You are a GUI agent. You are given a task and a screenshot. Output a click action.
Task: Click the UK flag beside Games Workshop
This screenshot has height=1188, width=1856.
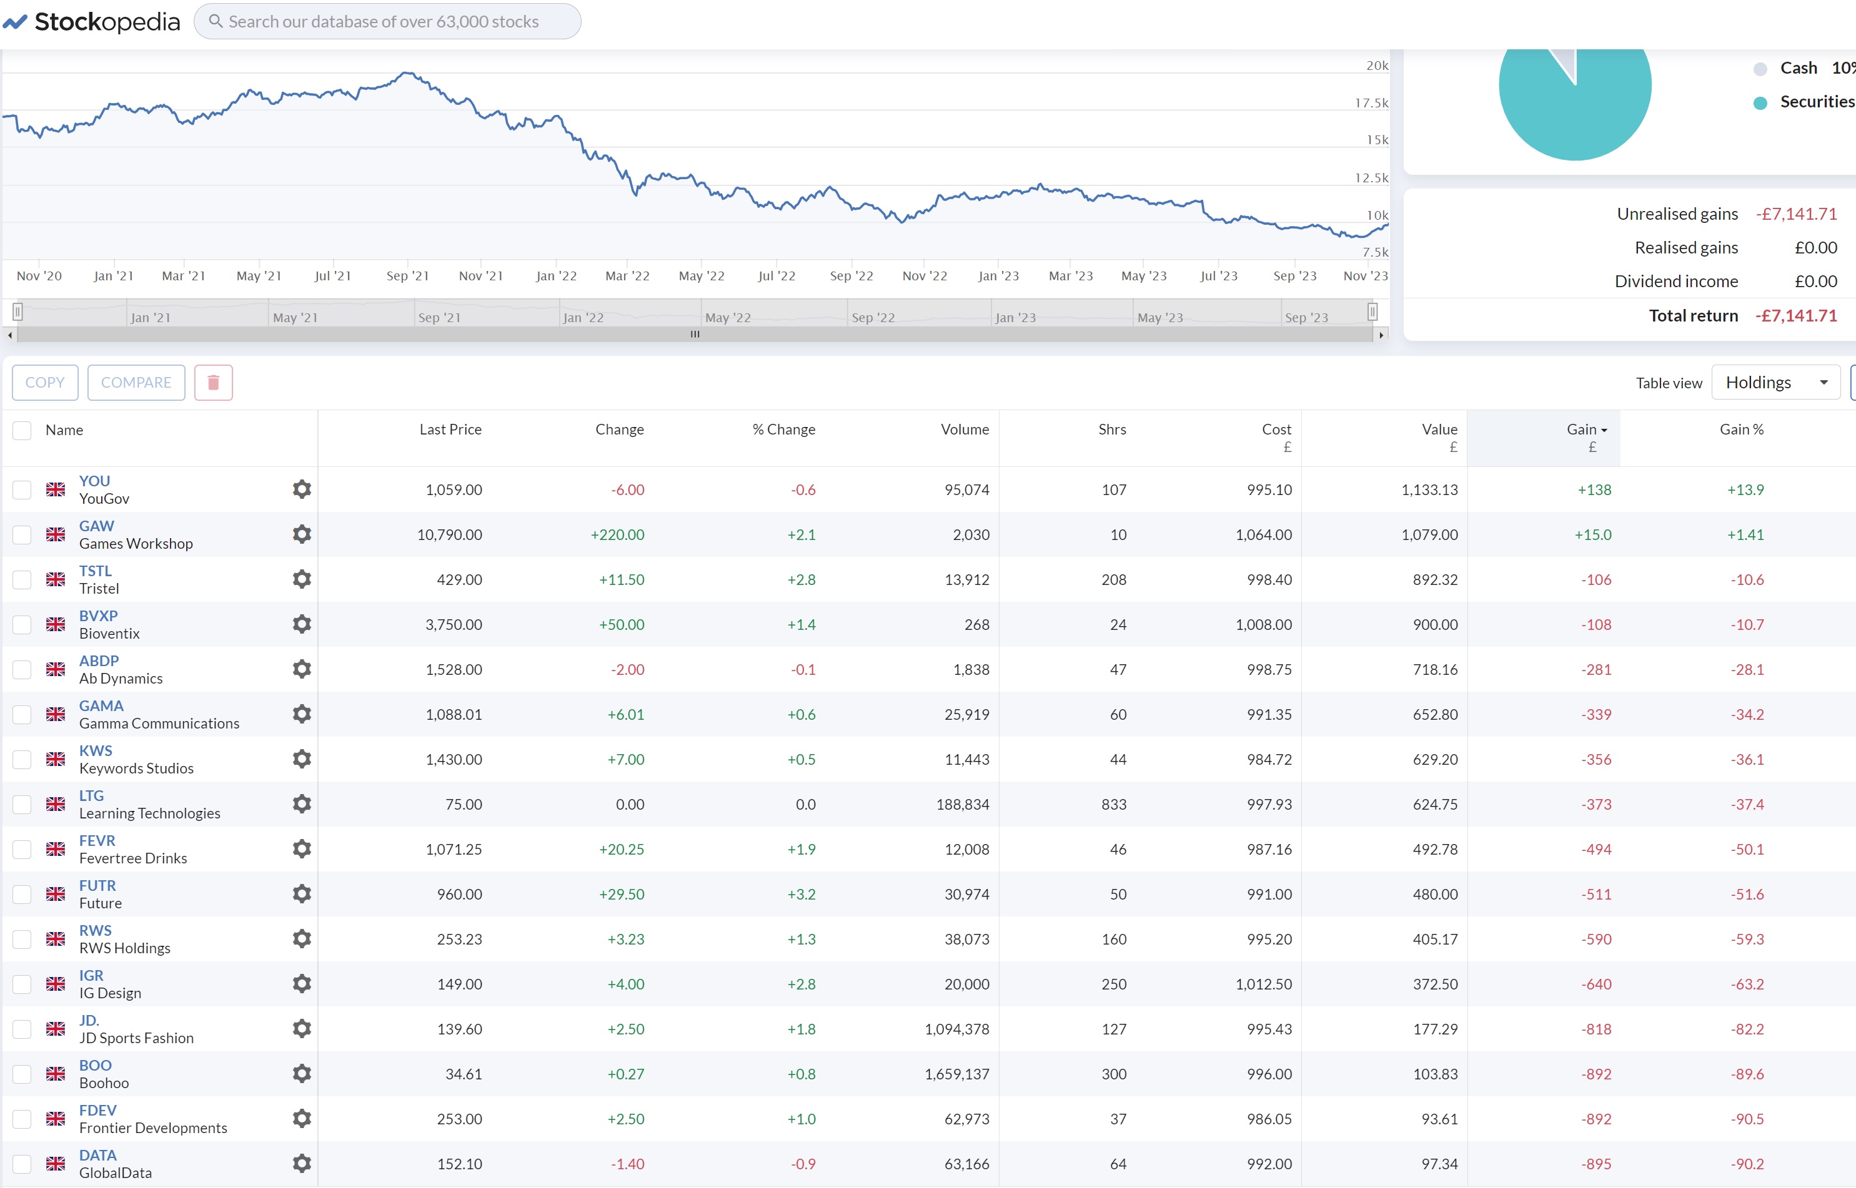(x=56, y=534)
